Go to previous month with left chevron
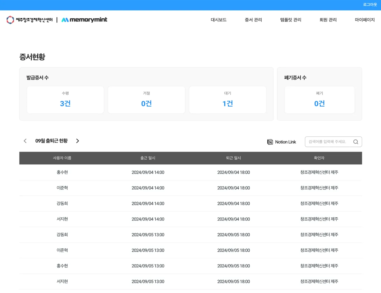This screenshot has width=381, height=293. (25, 141)
